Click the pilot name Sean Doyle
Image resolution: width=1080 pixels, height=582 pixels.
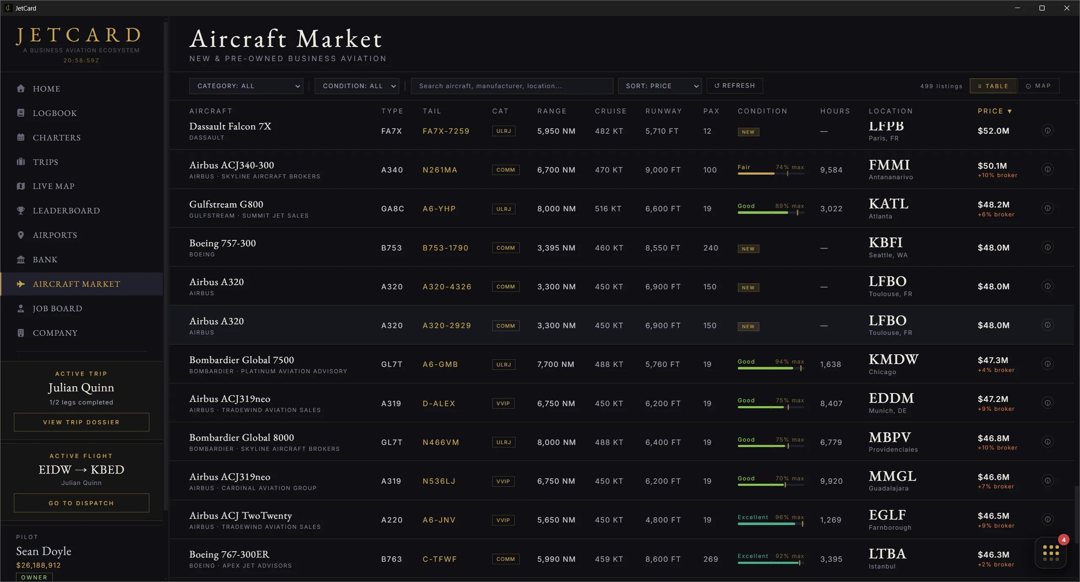click(43, 551)
